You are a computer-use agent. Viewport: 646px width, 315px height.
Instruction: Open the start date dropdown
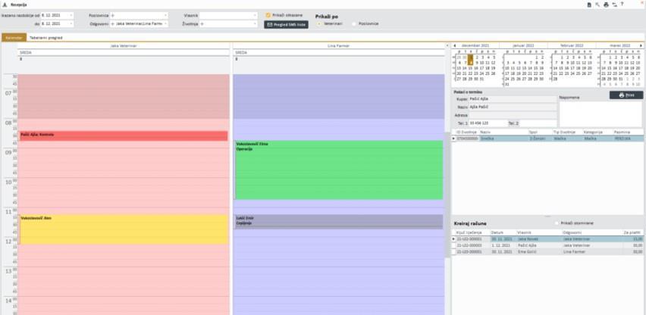point(71,15)
